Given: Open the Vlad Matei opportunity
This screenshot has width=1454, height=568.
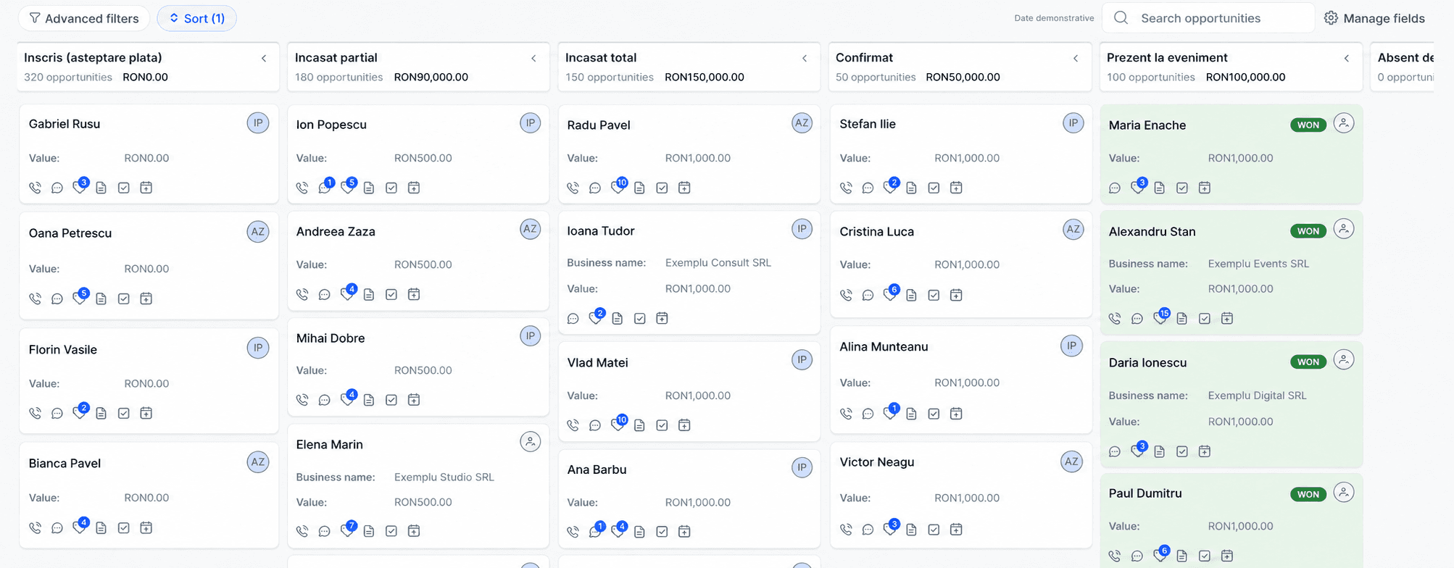Looking at the screenshot, I should pos(597,362).
